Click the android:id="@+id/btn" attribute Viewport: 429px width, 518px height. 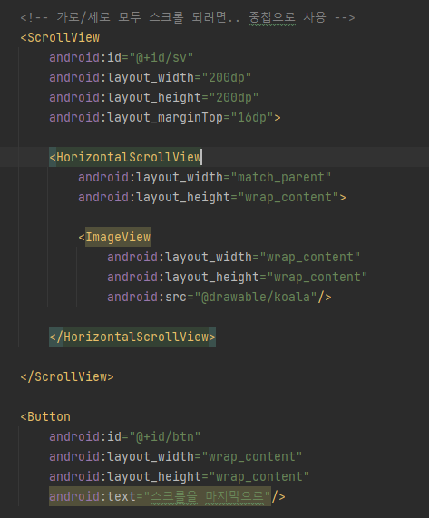pyautogui.click(x=124, y=436)
